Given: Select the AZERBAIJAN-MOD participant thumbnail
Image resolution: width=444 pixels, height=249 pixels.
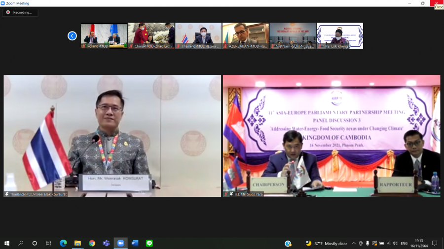Looking at the screenshot, I should pos(245,35).
